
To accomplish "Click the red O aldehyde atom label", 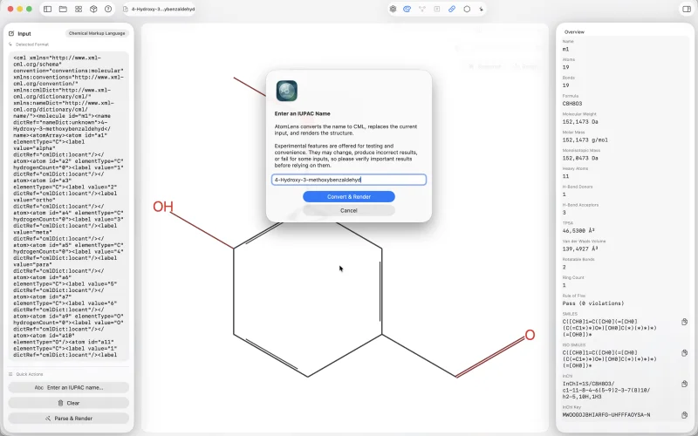I will coord(530,335).
